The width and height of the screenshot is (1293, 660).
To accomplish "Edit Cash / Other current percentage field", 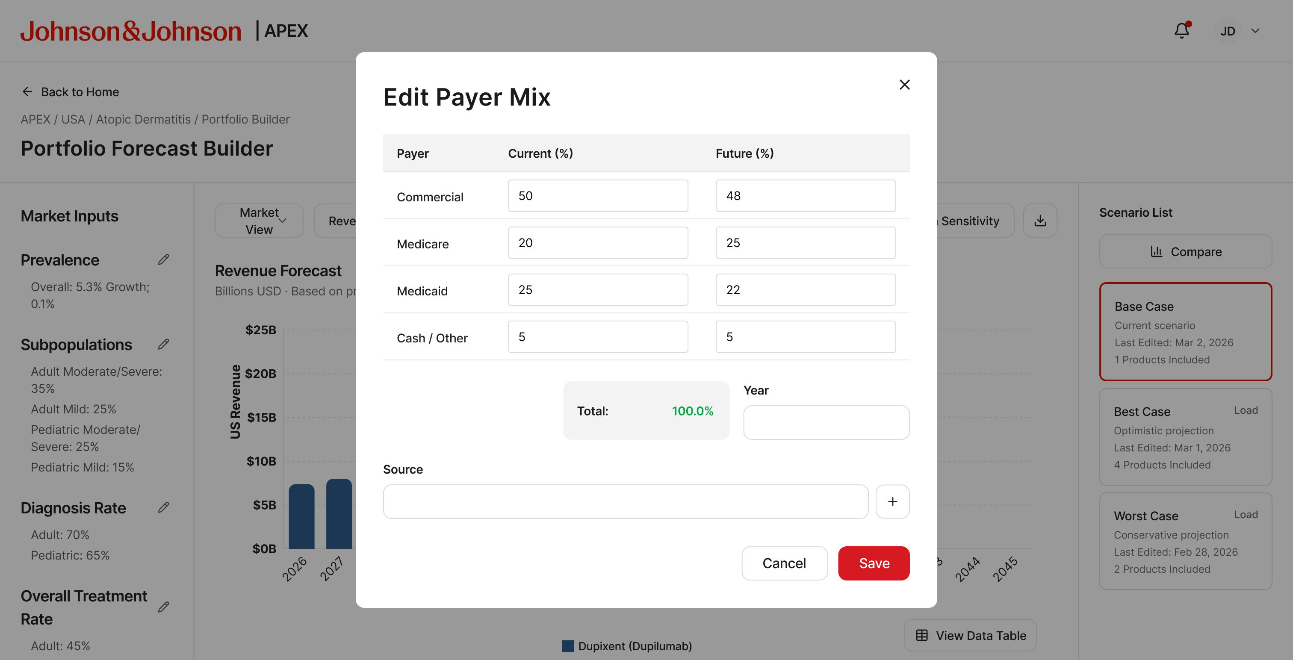I will tap(598, 337).
